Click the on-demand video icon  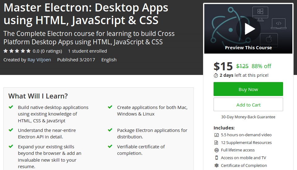tap(216, 135)
